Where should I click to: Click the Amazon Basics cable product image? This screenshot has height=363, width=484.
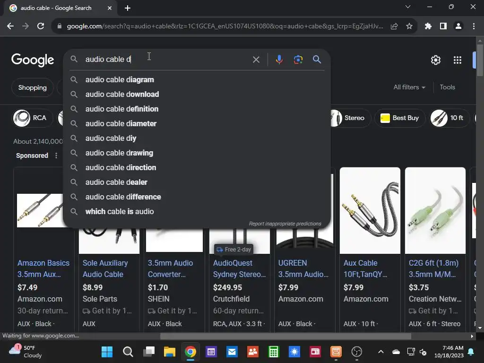click(x=40, y=210)
